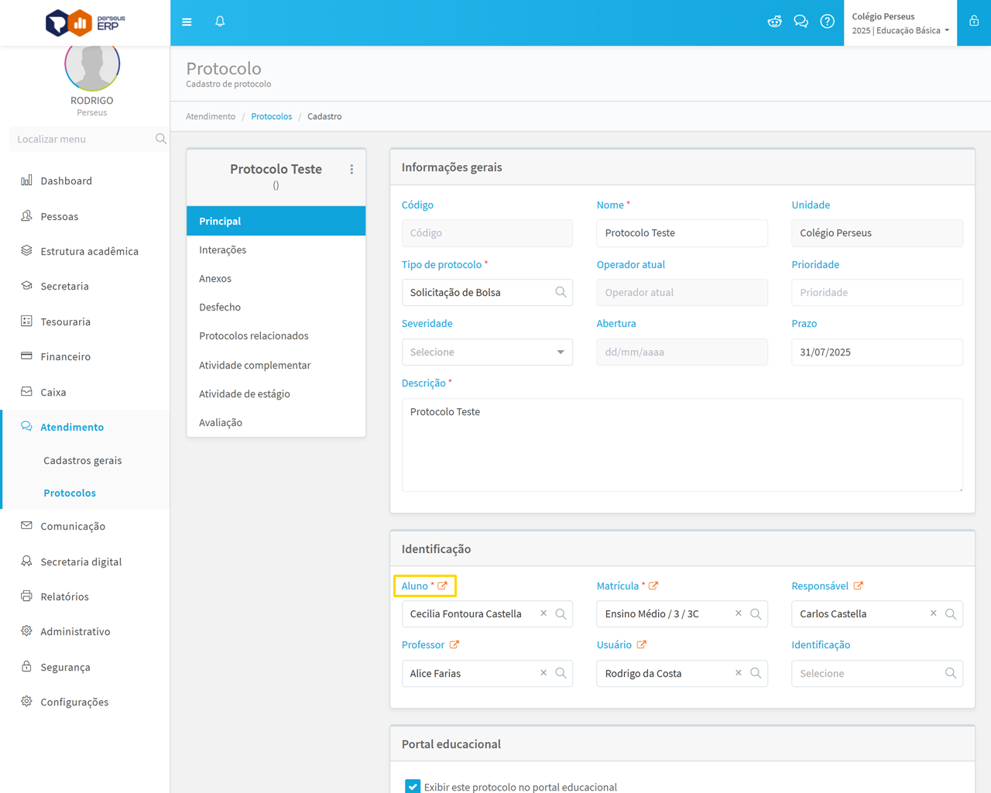The width and height of the screenshot is (991, 793).
Task: Switch to the Desfecho tab
Action: 276,307
